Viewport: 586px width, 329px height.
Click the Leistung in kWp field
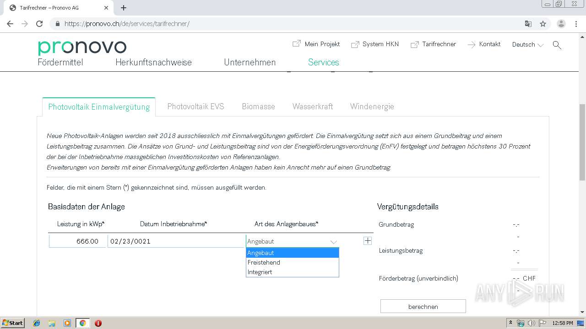[78, 241]
